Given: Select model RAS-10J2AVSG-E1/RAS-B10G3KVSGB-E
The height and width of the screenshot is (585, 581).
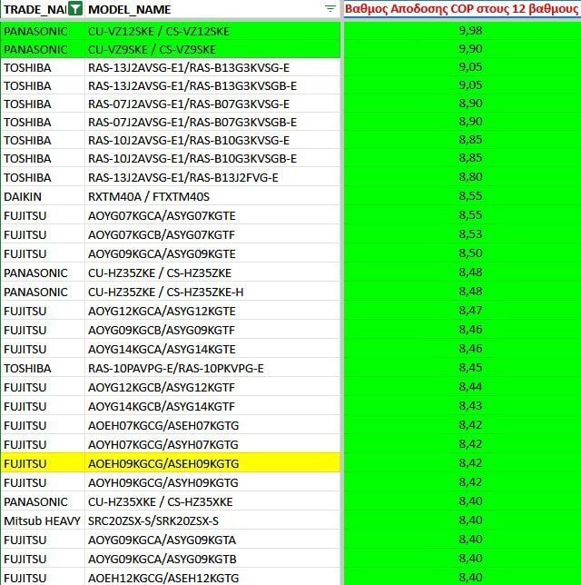Looking at the screenshot, I should tap(192, 159).
